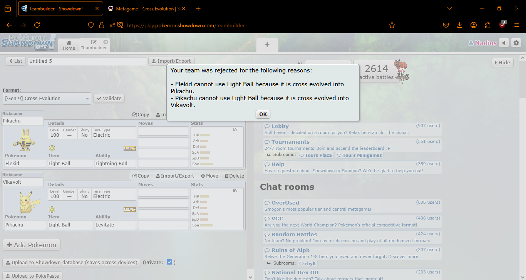Open Showdown options gear
Image resolution: width=526 pixels, height=280 pixels.
tap(516, 43)
